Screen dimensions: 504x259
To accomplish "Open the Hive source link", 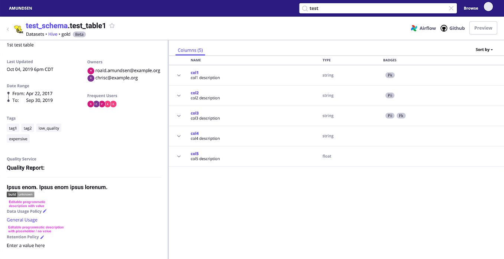I will (53, 34).
